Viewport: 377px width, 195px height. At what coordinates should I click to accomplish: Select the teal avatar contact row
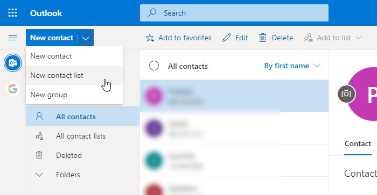coord(234,161)
